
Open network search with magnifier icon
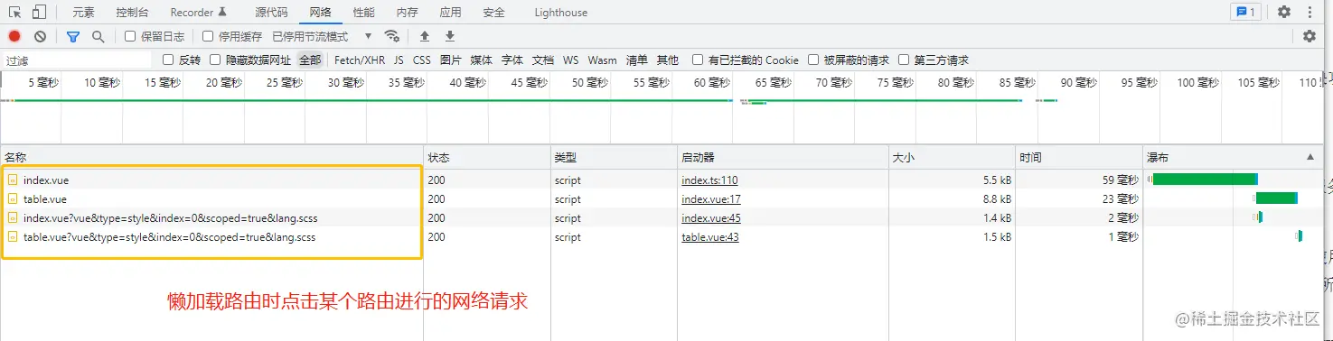point(98,36)
